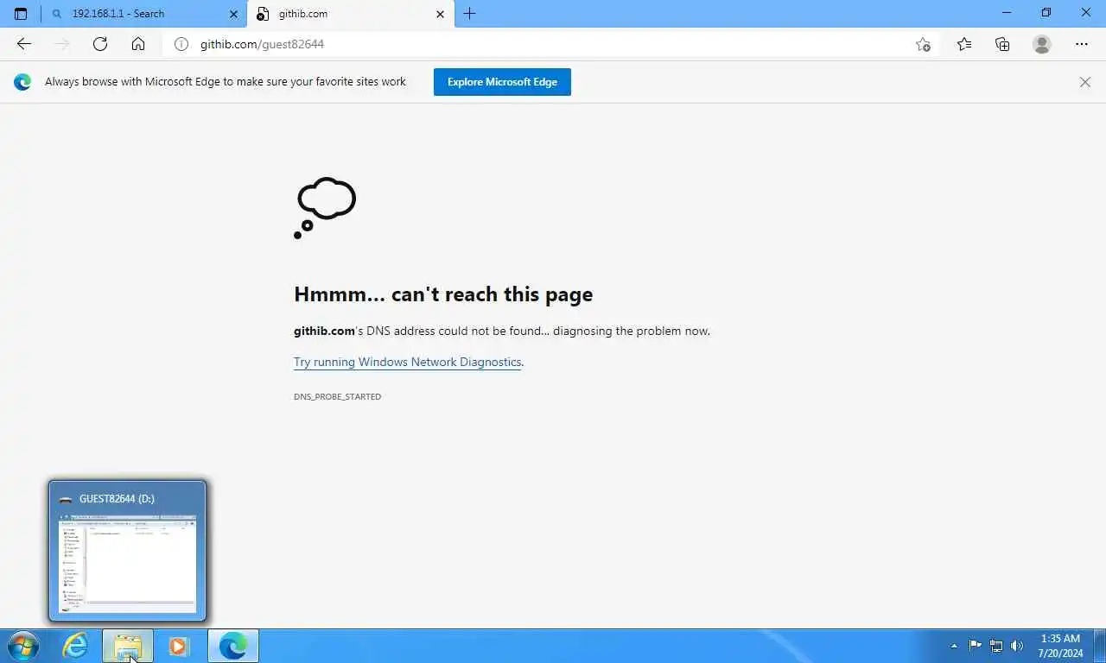Open the tab actions menu icon
The image size is (1106, 663).
pos(21,14)
